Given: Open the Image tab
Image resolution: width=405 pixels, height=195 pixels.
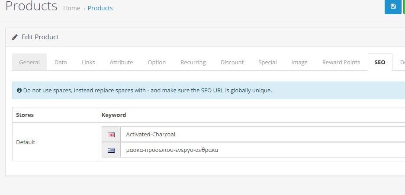Looking at the screenshot, I should click(x=299, y=62).
